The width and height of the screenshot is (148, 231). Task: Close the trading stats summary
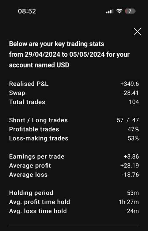[137, 31]
